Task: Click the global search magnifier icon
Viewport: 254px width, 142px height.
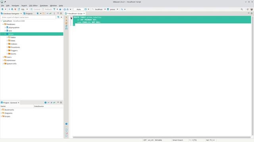Action: pyautogui.click(x=242, y=9)
